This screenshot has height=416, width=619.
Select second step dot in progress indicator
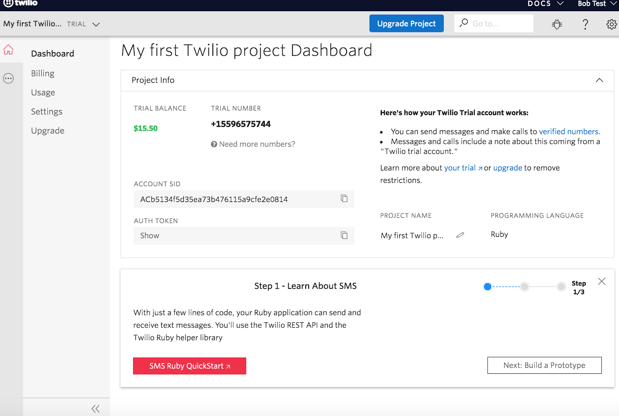click(524, 286)
